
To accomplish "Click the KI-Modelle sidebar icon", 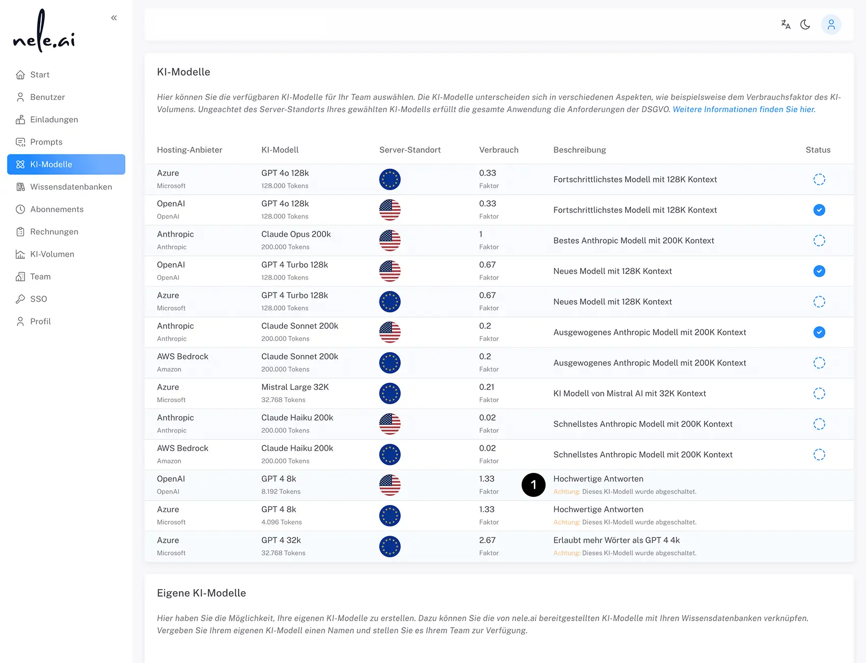I will point(20,165).
